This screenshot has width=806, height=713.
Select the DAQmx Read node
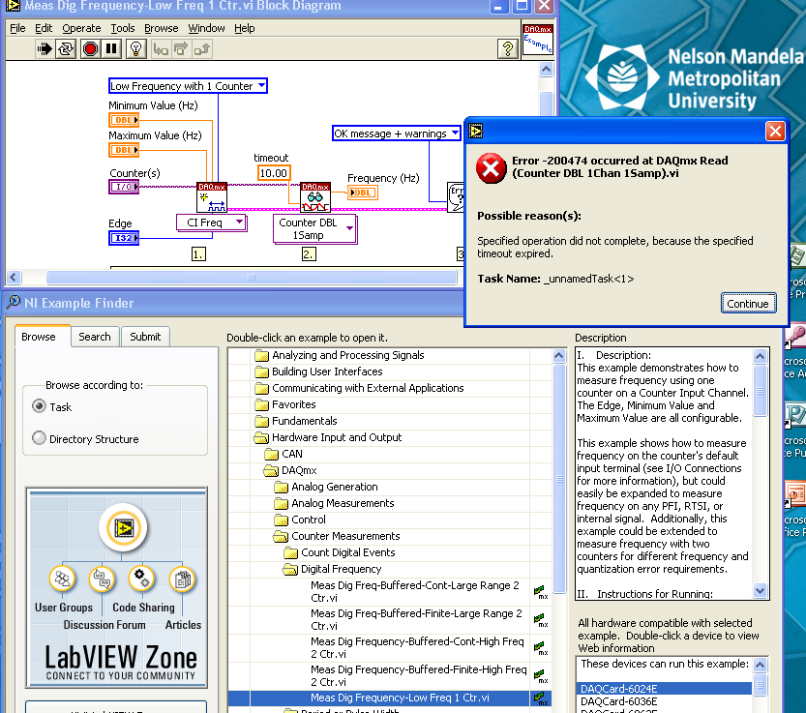315,197
